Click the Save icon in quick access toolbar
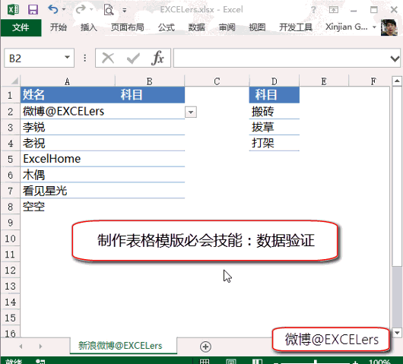Viewport: 403px width, 364px height. coord(33,10)
